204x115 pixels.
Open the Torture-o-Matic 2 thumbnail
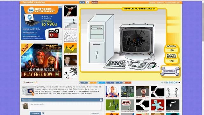point(142,105)
